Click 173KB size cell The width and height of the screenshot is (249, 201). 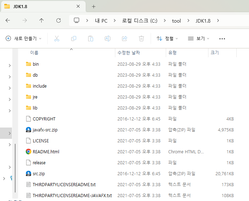click(228, 184)
